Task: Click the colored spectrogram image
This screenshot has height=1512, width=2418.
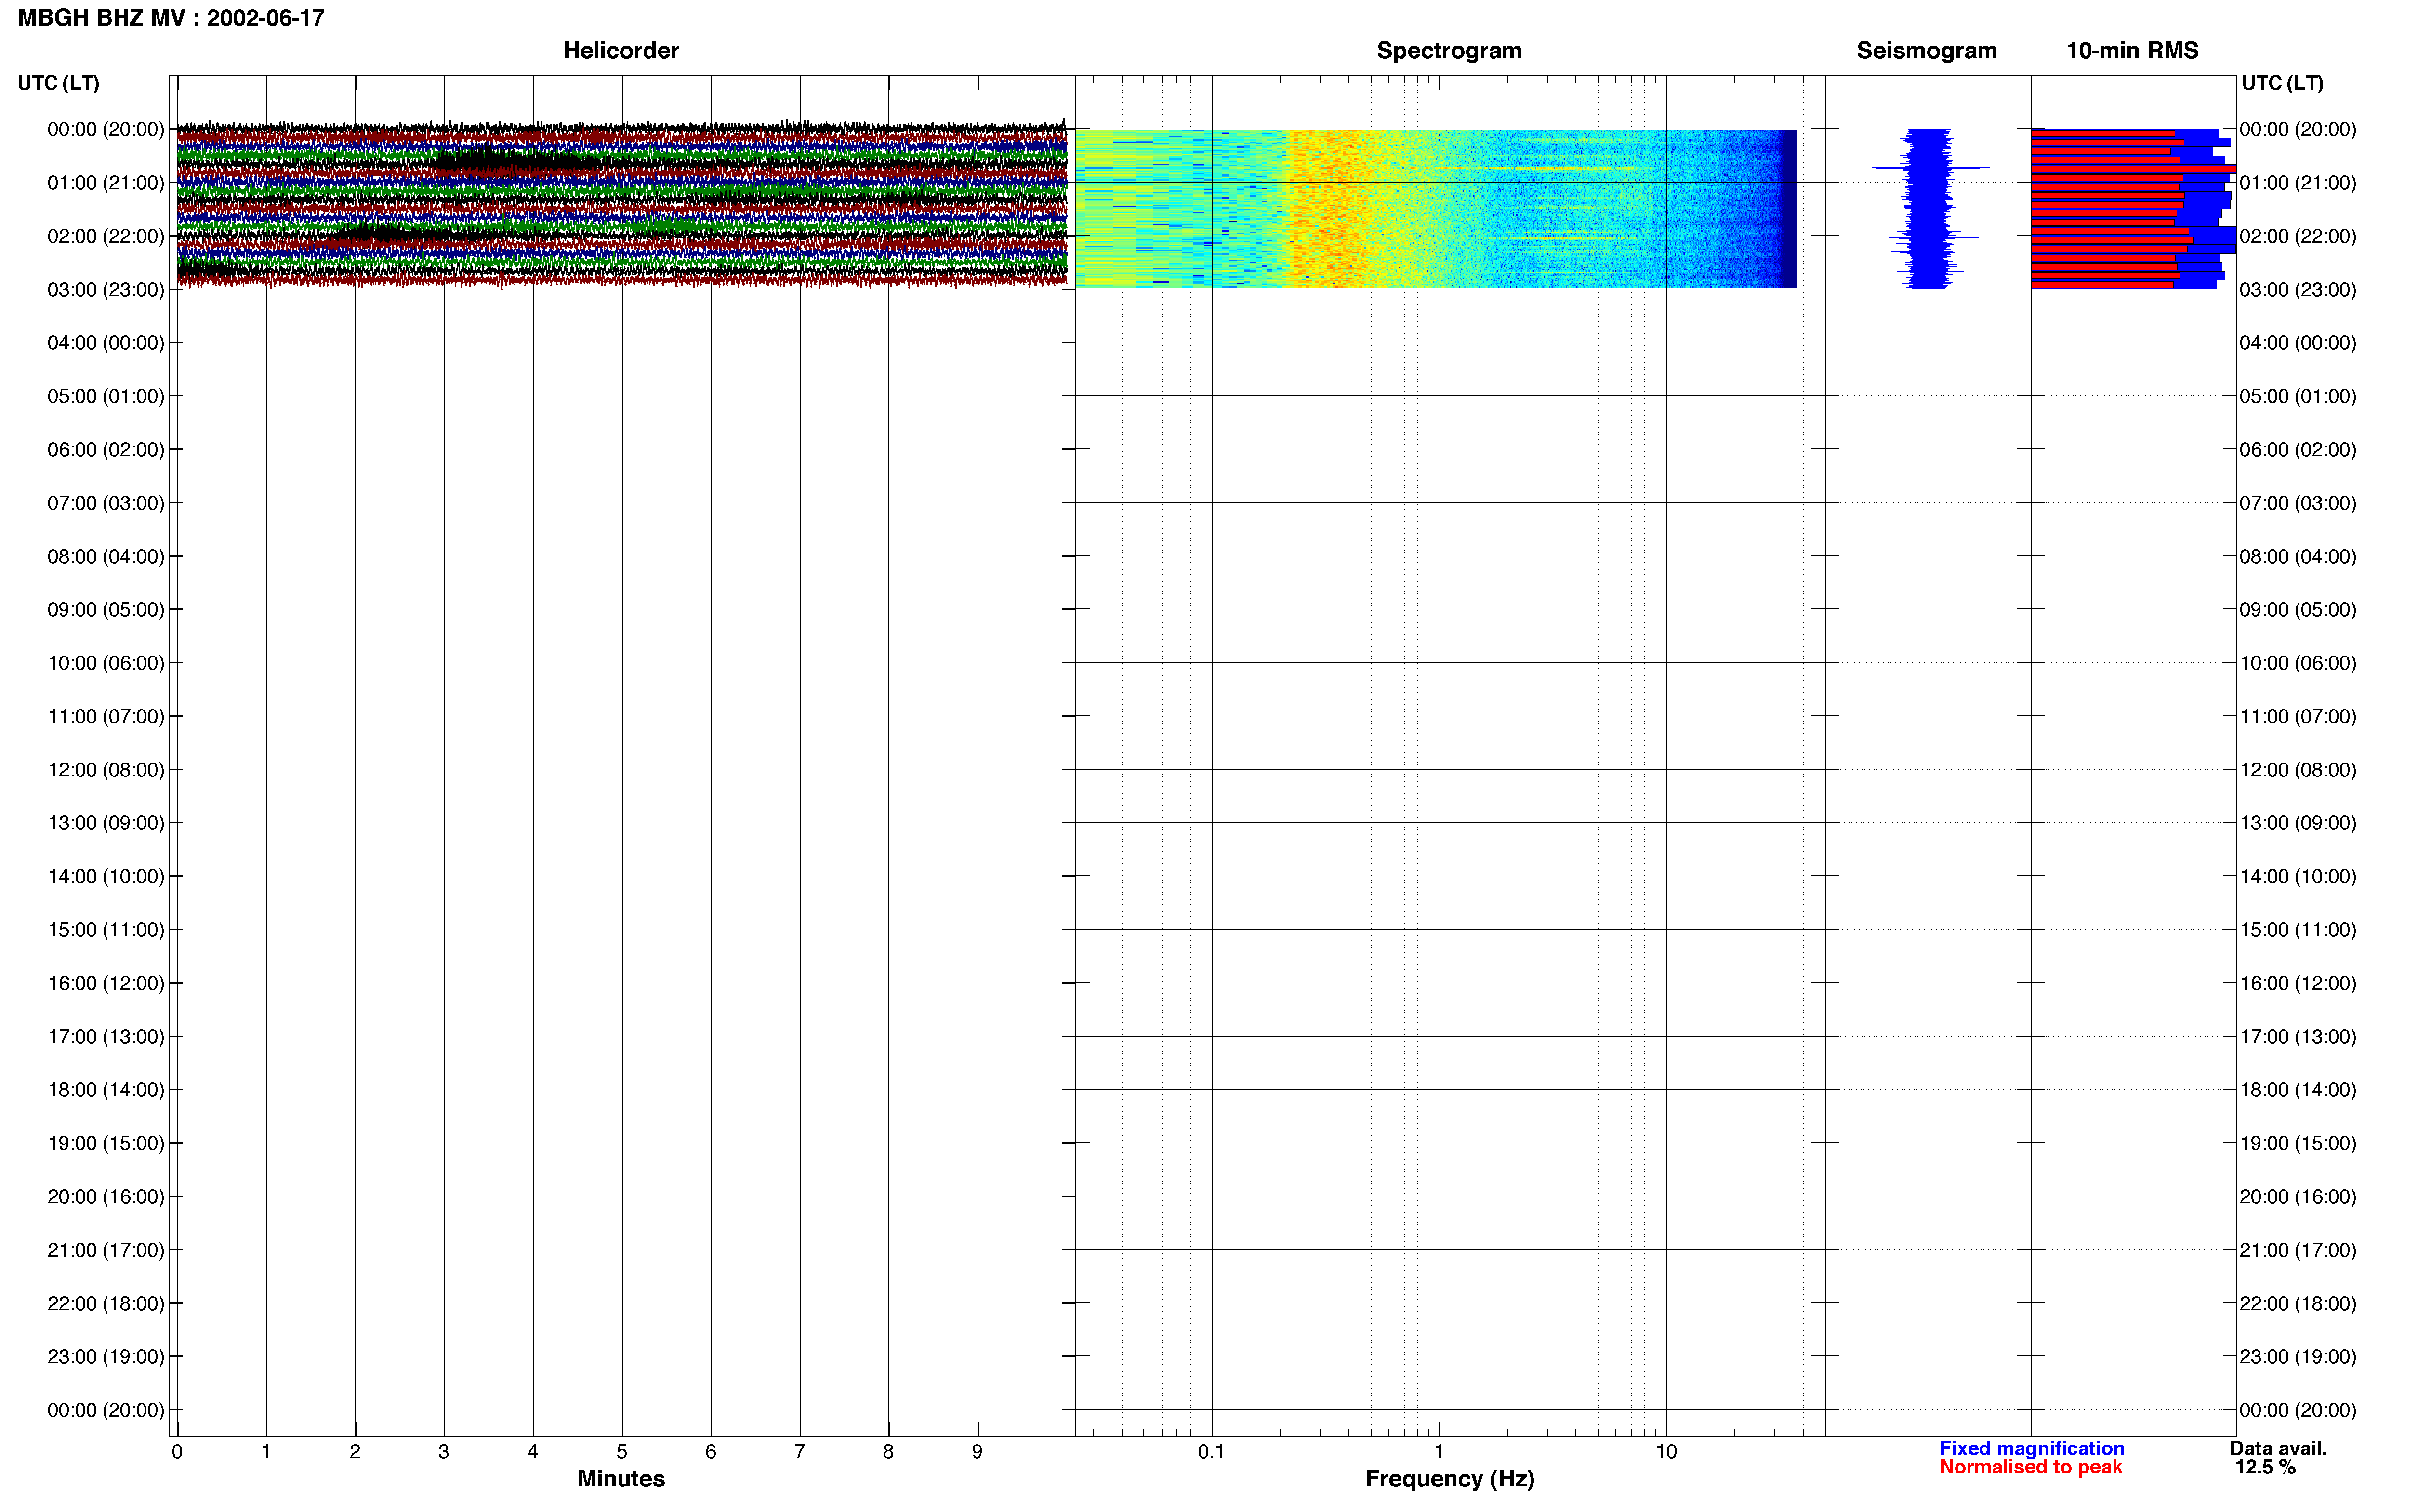Action: coord(1436,208)
